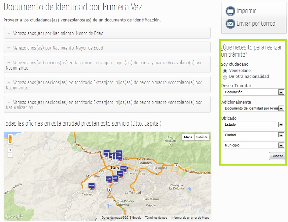This screenshot has width=288, height=222.
Task: Click the Google logo on the map
Action: click(x=15, y=216)
